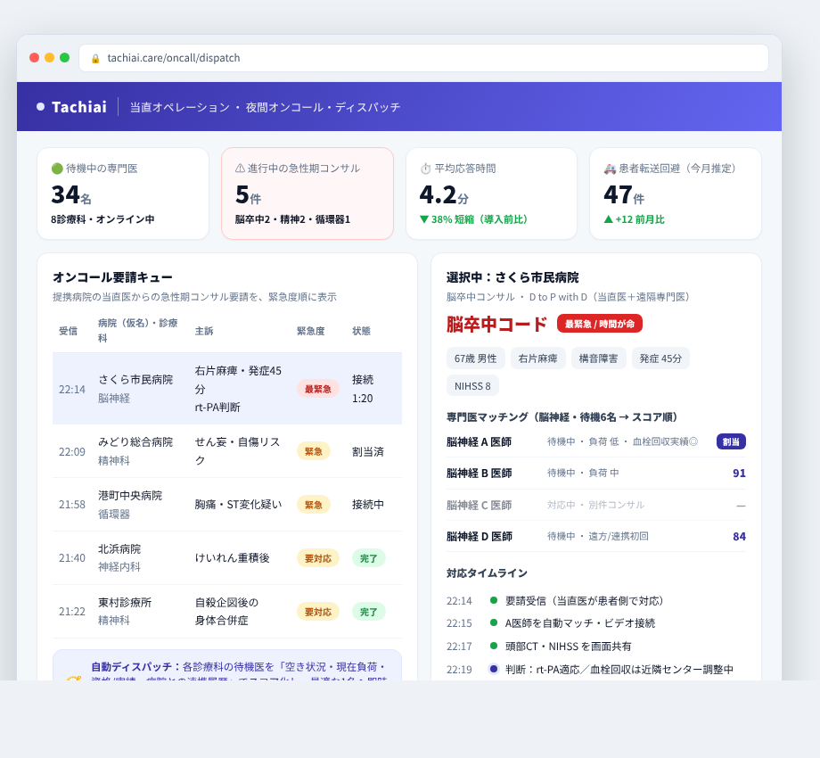820x758 pixels.
Task: Select the 港町中央病院 queue row
Action: coord(227,505)
